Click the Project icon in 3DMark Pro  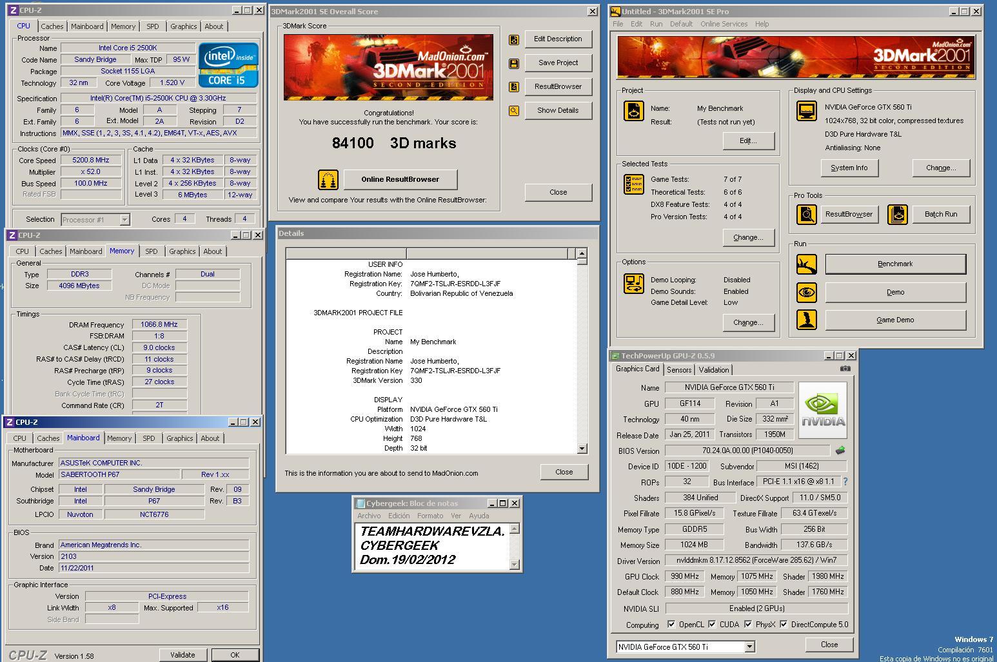click(x=633, y=110)
